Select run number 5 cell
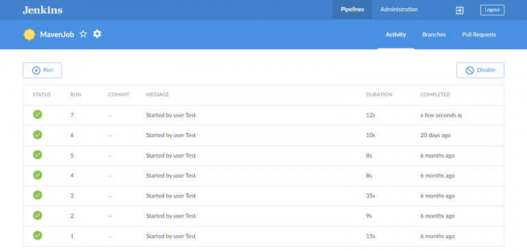Image resolution: width=527 pixels, height=251 pixels. point(72,156)
